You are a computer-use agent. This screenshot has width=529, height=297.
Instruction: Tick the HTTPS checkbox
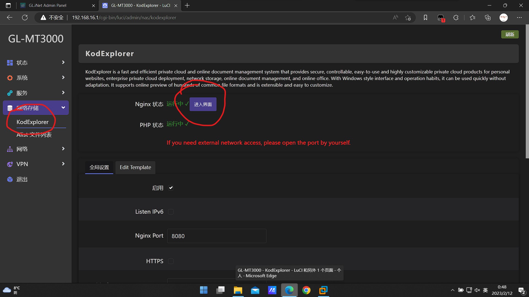coord(171,261)
